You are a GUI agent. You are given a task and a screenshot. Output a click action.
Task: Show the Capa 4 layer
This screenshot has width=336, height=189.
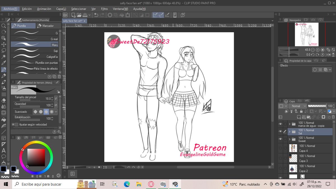281,148
